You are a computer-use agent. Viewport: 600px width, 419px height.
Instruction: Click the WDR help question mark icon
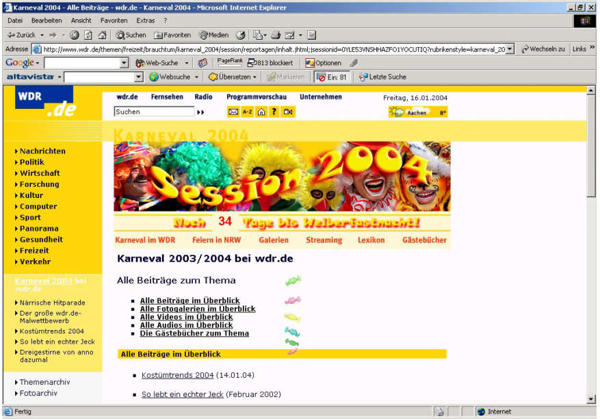pos(274,112)
